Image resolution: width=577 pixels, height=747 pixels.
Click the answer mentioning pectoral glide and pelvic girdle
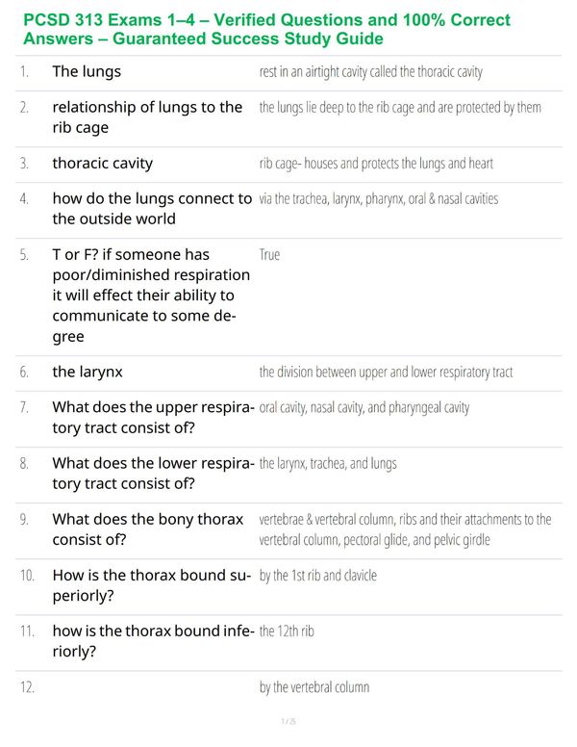click(x=405, y=529)
